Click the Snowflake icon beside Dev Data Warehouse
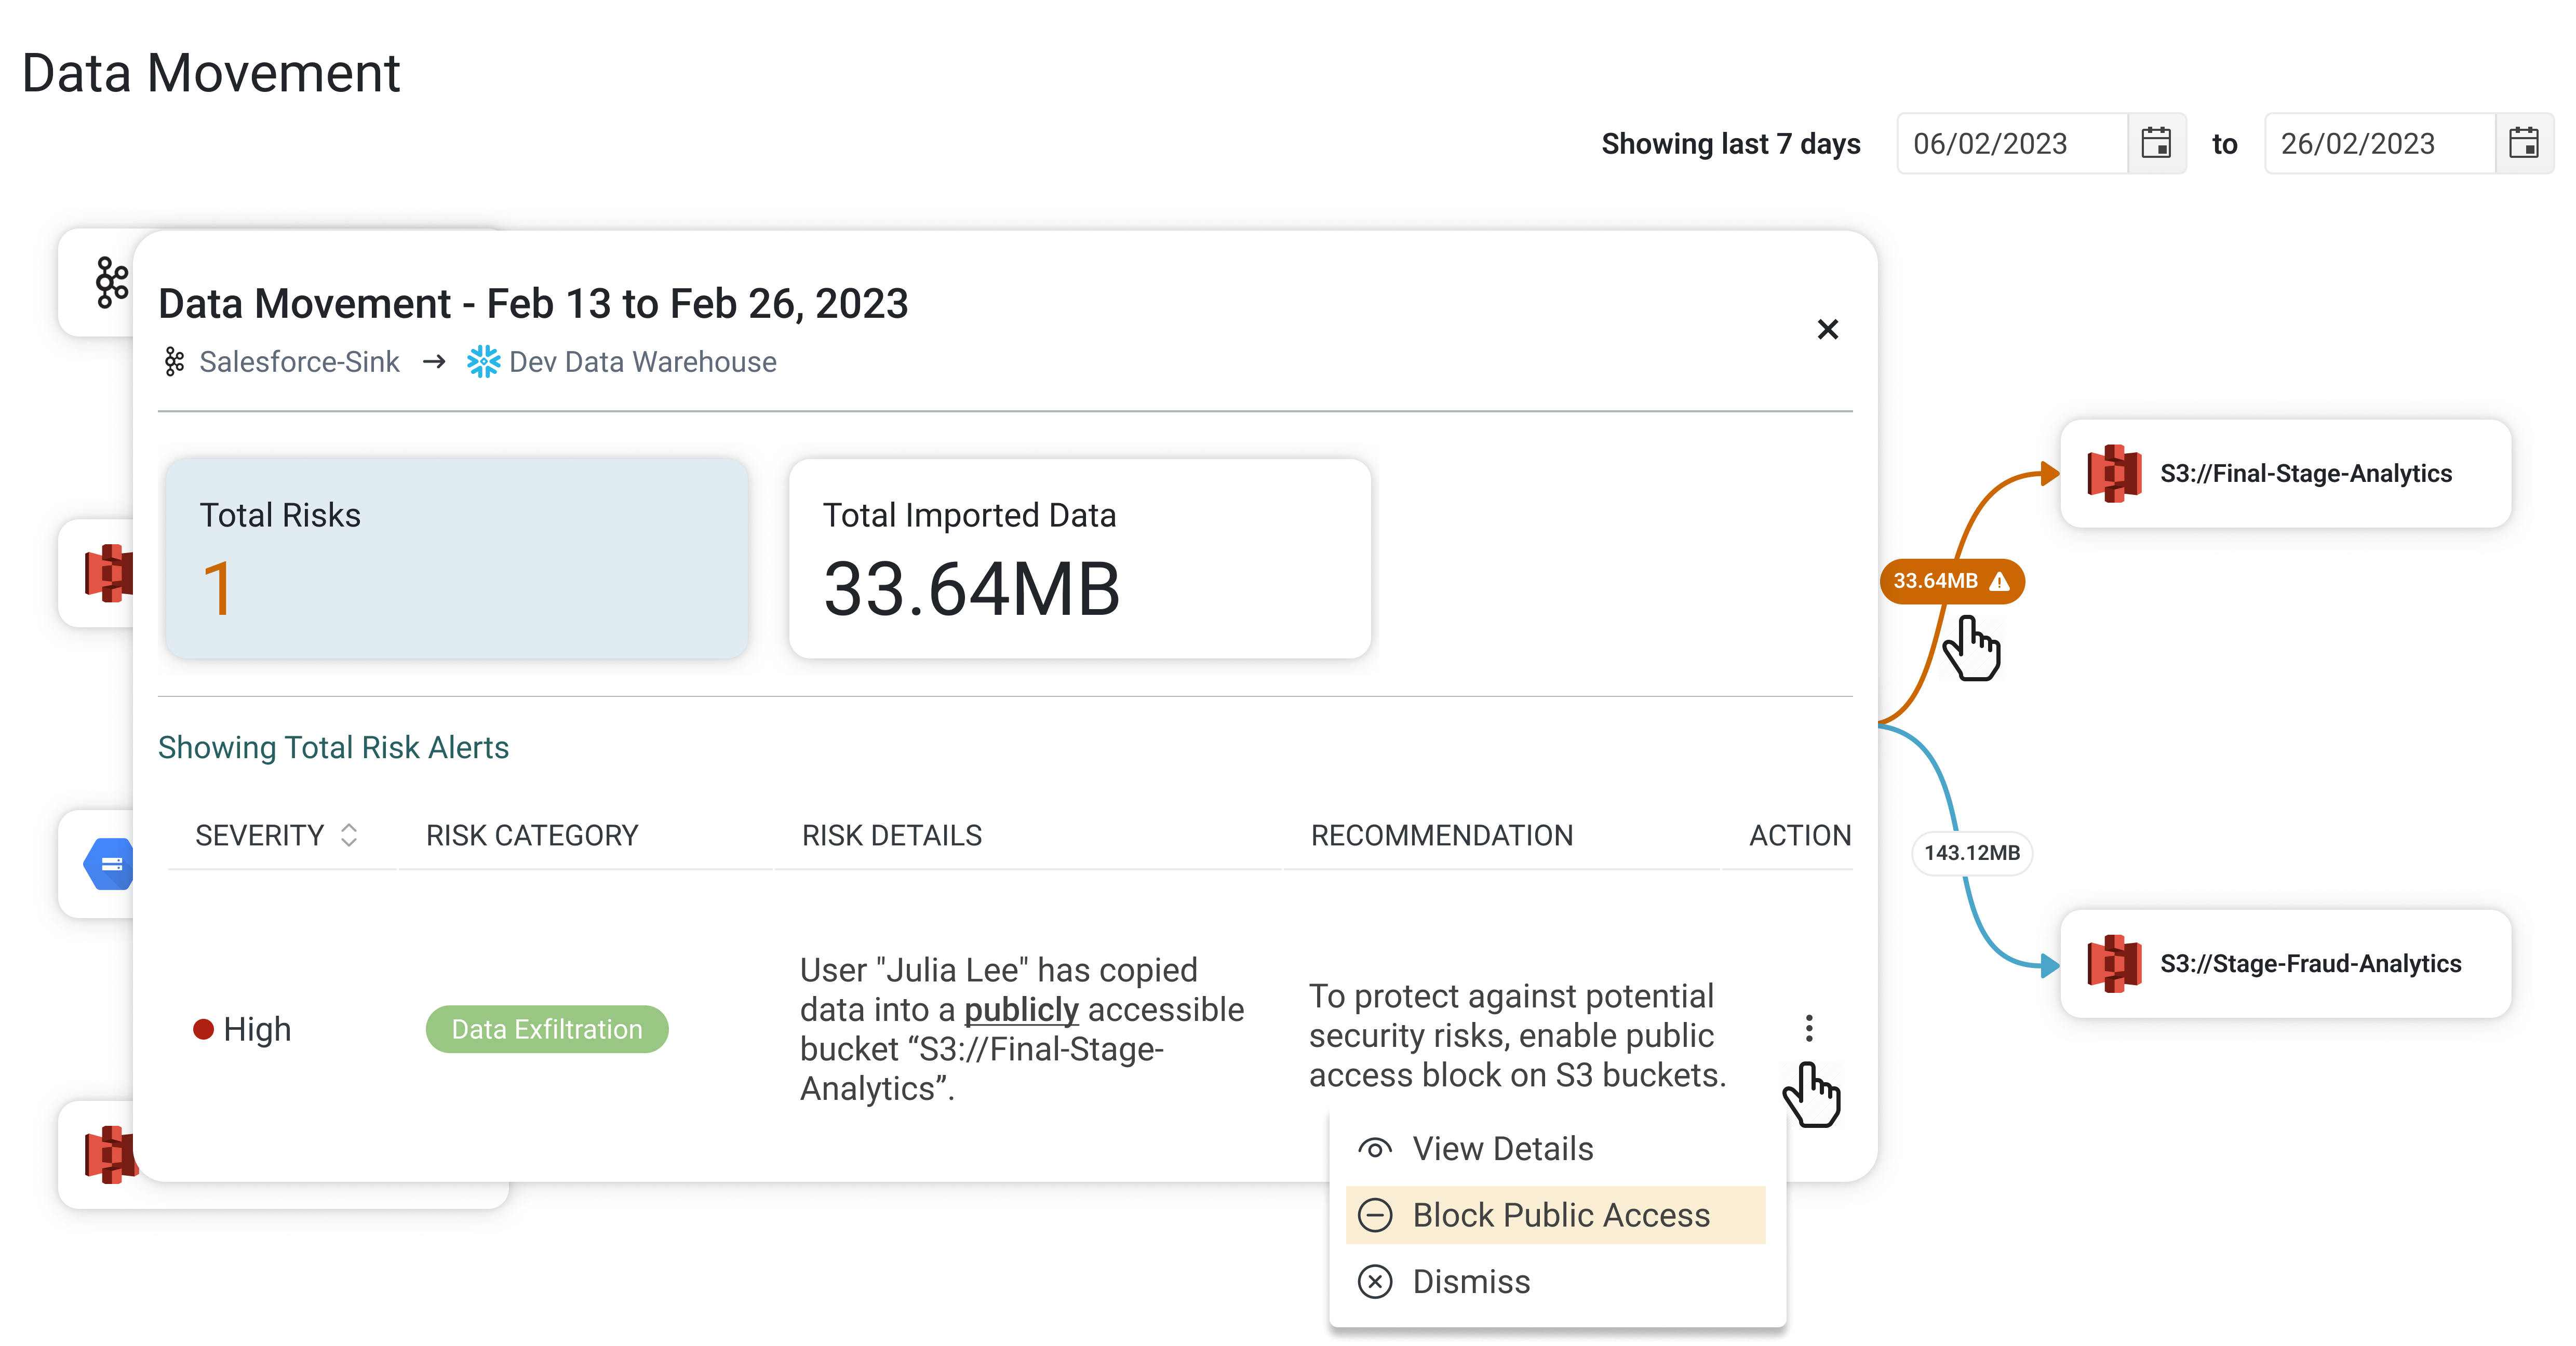This screenshot has height=1346, width=2576. [484, 362]
